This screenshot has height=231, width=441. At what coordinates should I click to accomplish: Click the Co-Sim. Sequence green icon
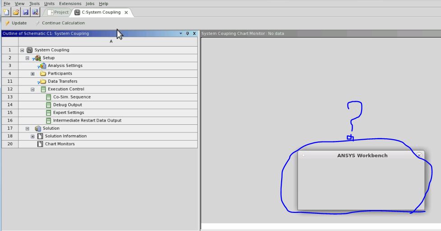[48, 97]
